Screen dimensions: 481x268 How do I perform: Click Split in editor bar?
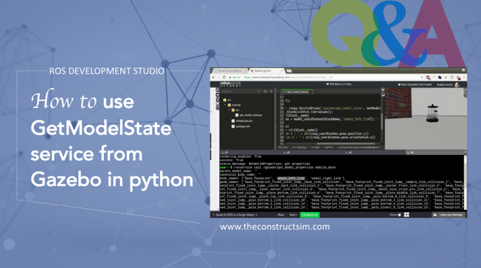click(316, 147)
